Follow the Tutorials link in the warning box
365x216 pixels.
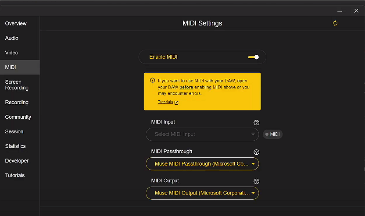pyautogui.click(x=165, y=102)
